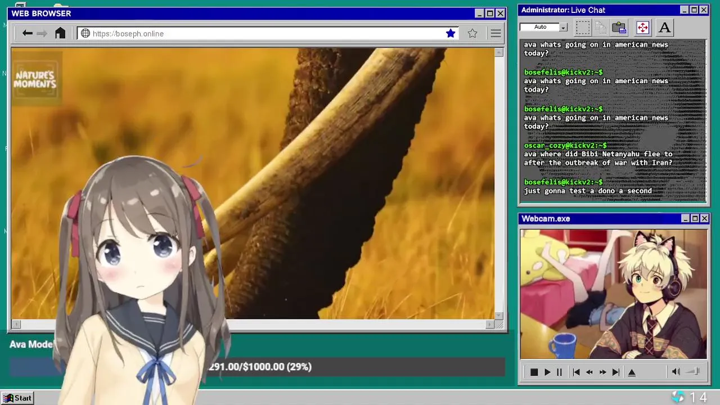
Task: Stop playback in Webcam.exe
Action: [x=534, y=372]
